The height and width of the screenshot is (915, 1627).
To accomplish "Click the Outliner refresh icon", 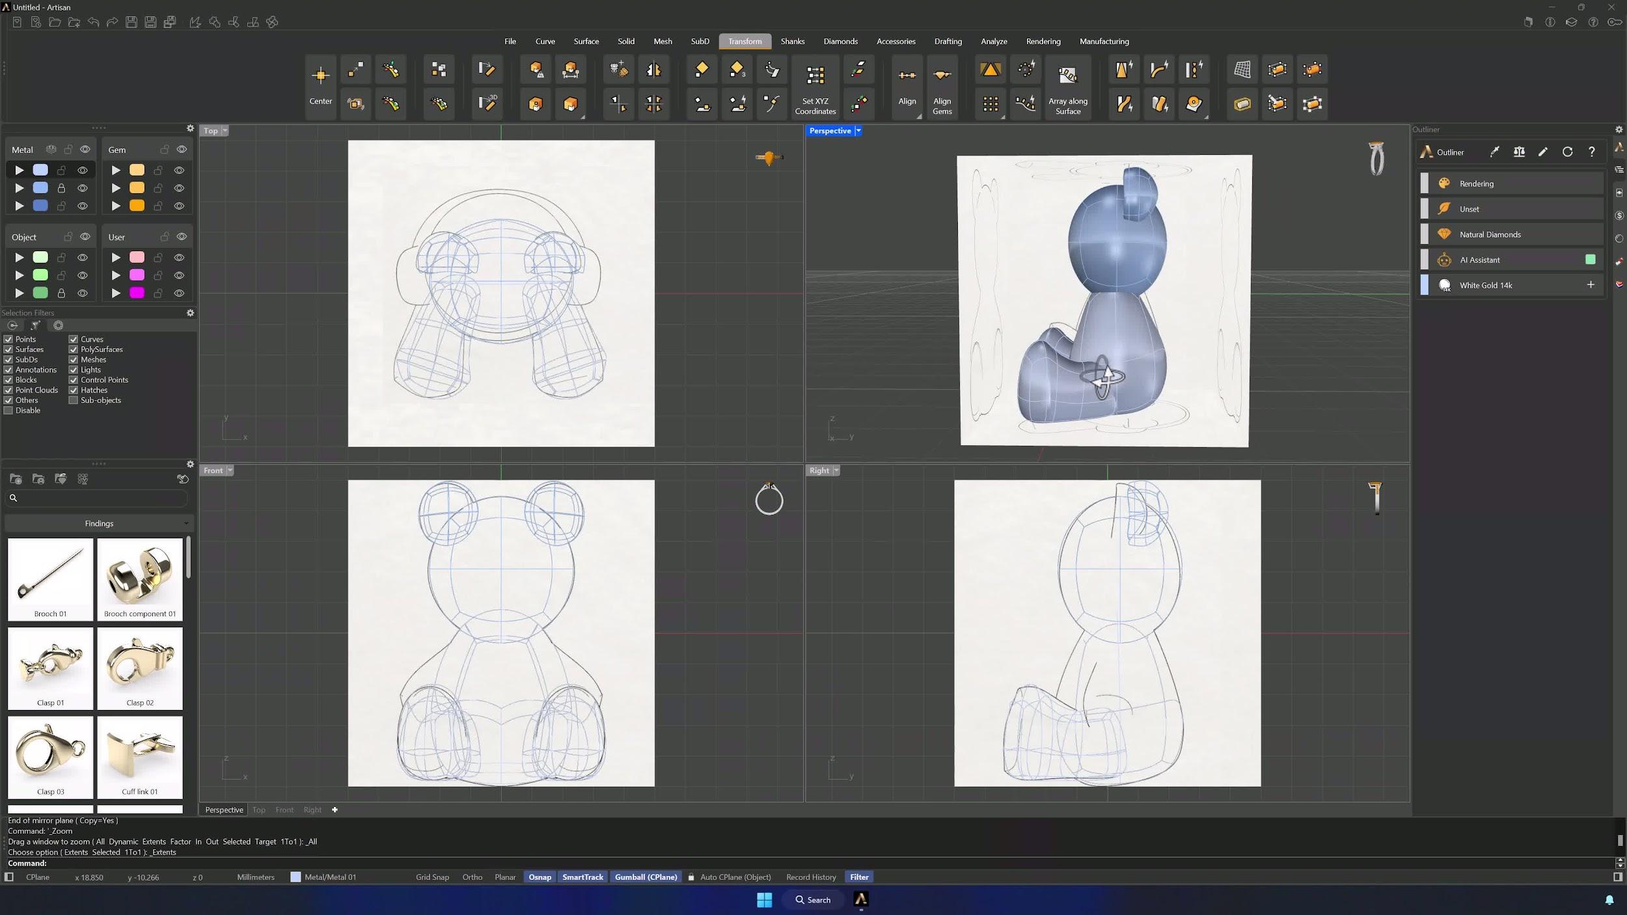I will (x=1567, y=152).
